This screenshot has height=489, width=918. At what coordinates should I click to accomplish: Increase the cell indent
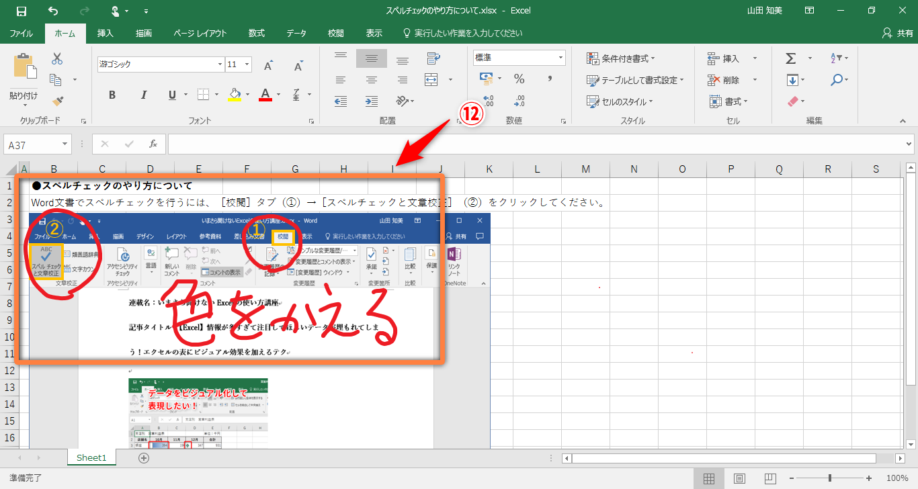click(372, 101)
